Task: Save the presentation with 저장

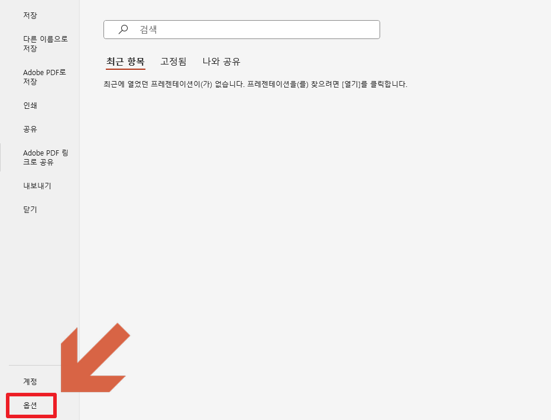Action: pos(31,15)
